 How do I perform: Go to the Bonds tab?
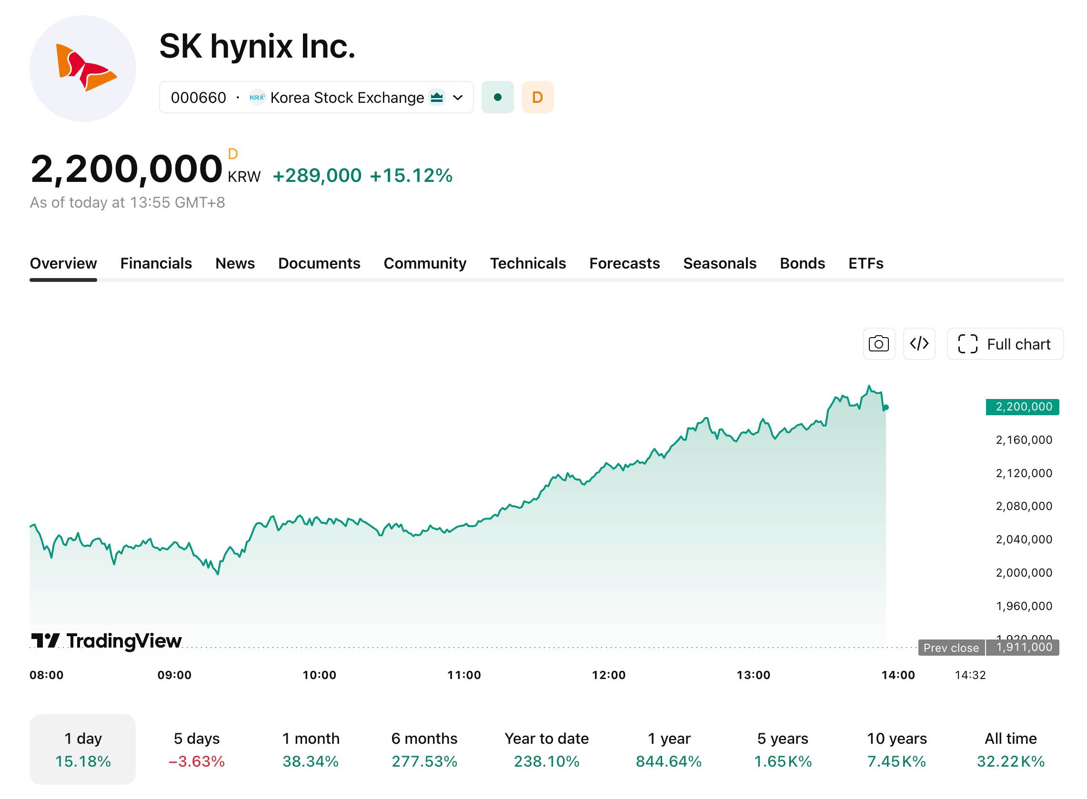tap(803, 263)
